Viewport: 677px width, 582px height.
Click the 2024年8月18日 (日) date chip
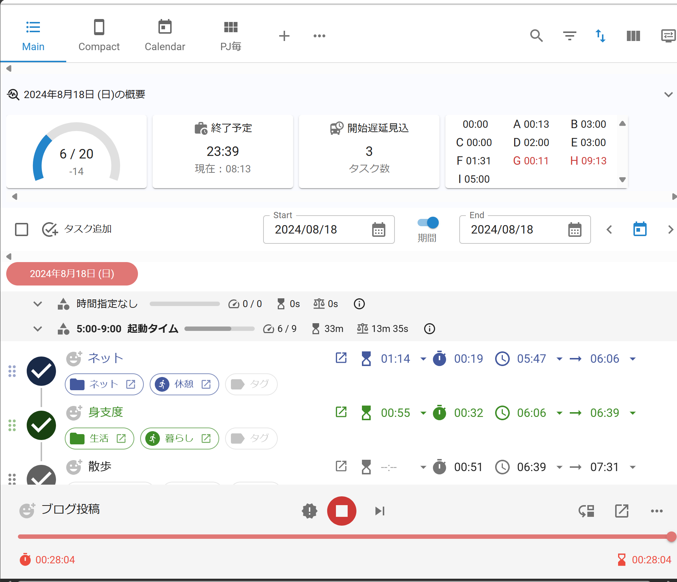(72, 274)
